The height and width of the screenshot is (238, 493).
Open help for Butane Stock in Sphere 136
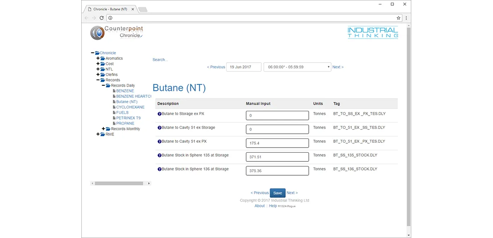point(159,169)
